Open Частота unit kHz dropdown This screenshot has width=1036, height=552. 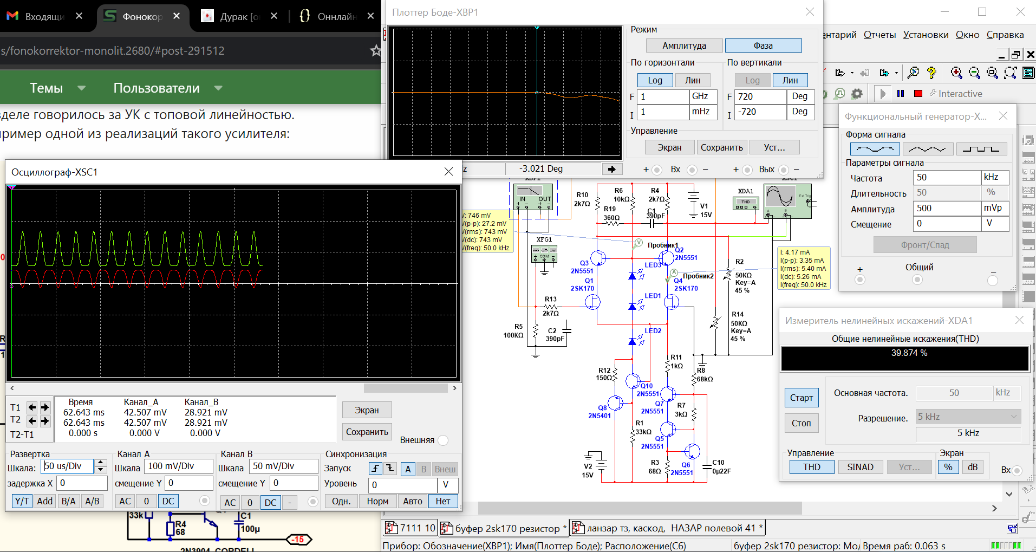tap(995, 177)
